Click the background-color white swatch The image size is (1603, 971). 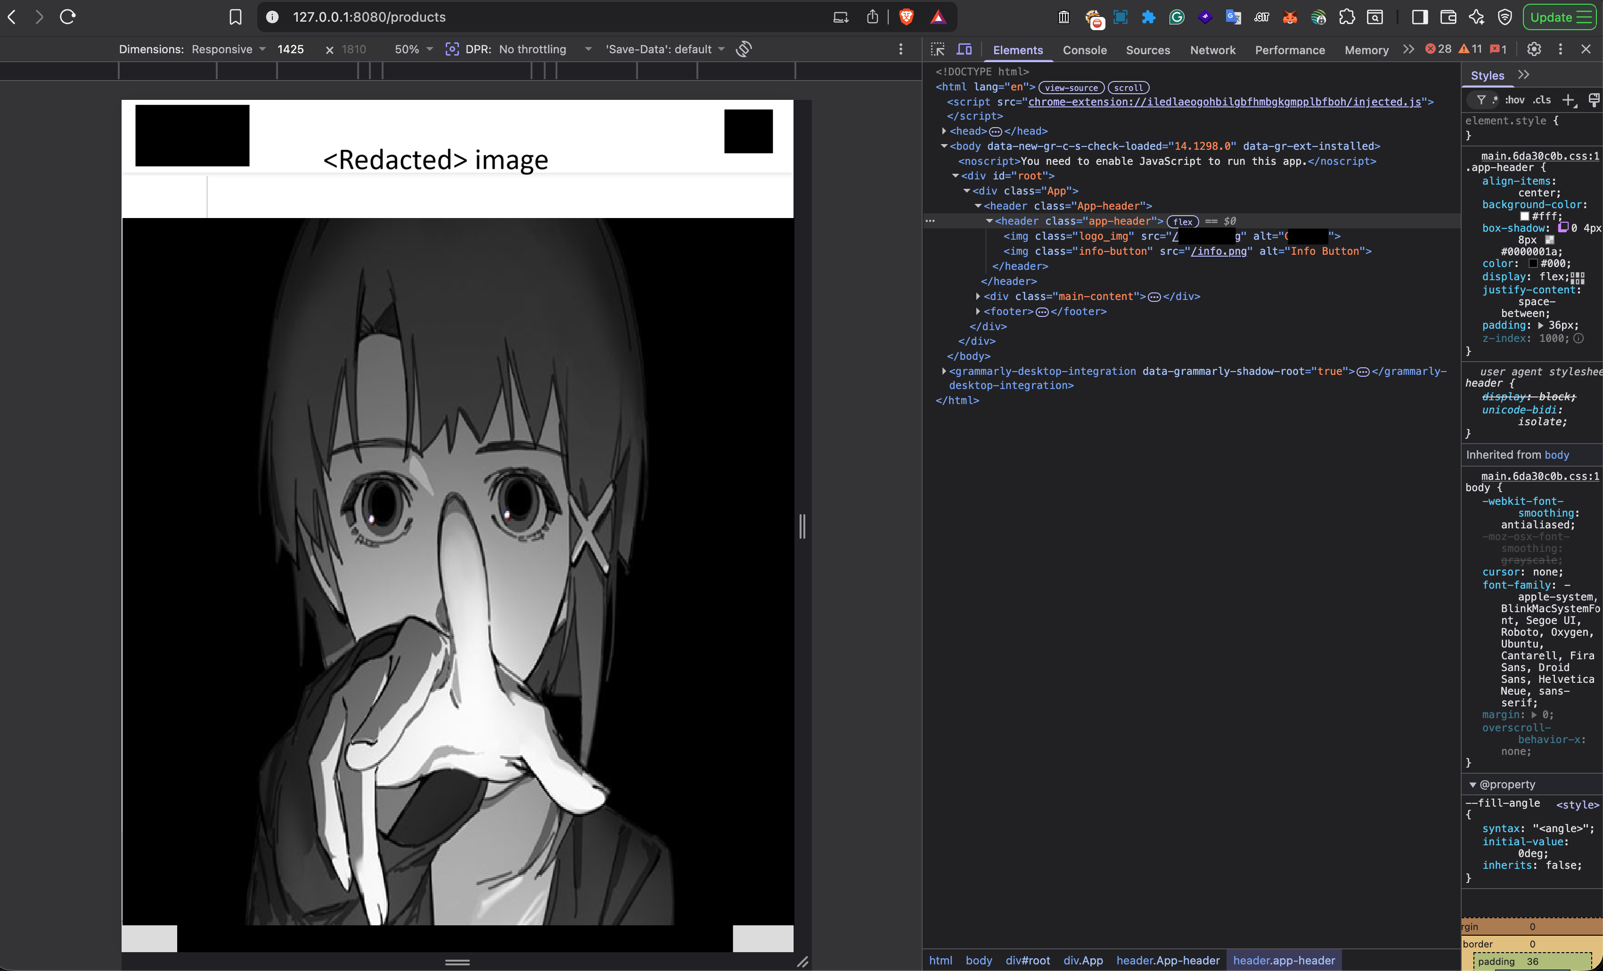click(x=1524, y=217)
